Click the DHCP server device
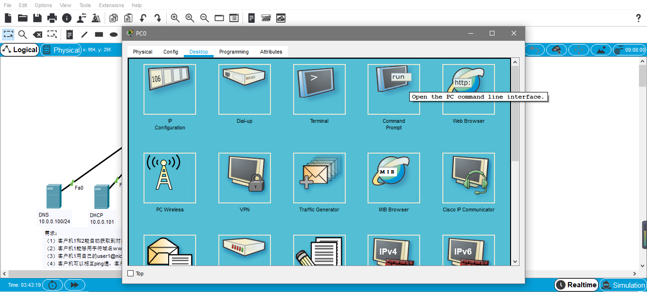 pos(101,197)
